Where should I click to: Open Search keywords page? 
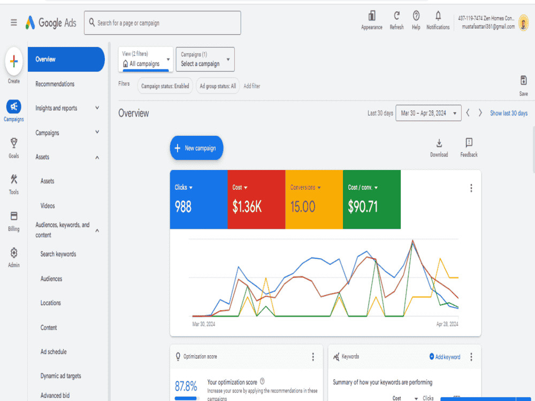58,254
